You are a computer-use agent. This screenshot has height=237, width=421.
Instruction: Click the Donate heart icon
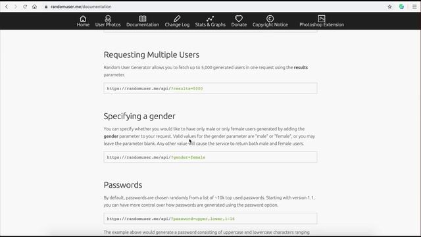point(239,18)
